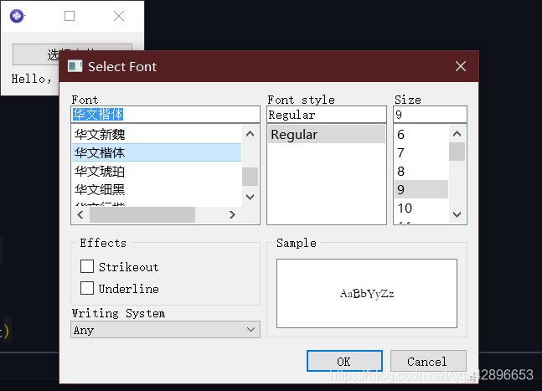Click up arrow of font list scrollbar
The height and width of the screenshot is (391, 542).
point(250,134)
